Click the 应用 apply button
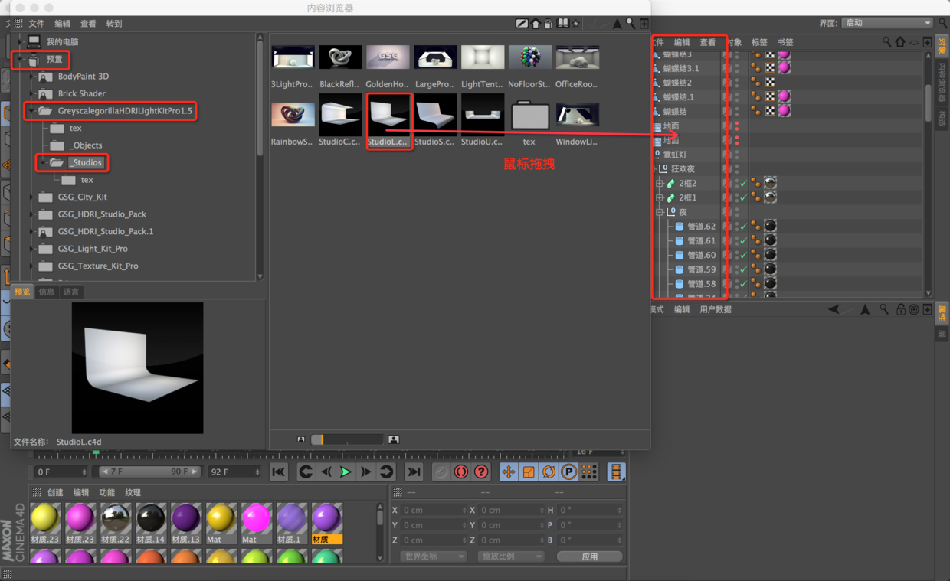 tap(589, 557)
